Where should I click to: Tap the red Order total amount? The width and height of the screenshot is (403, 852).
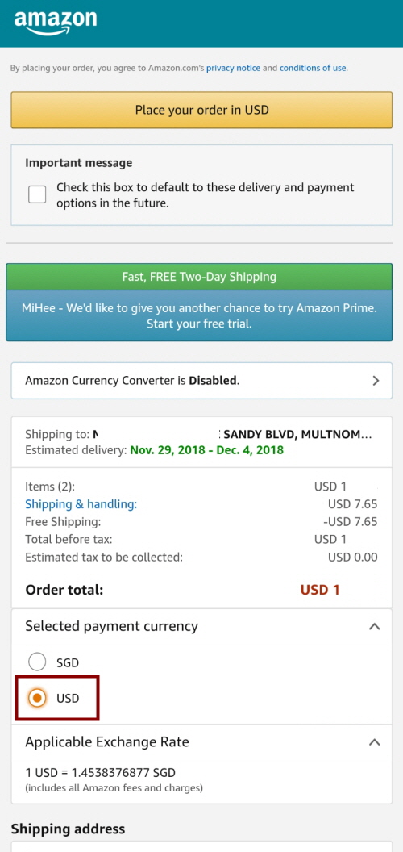coord(320,590)
